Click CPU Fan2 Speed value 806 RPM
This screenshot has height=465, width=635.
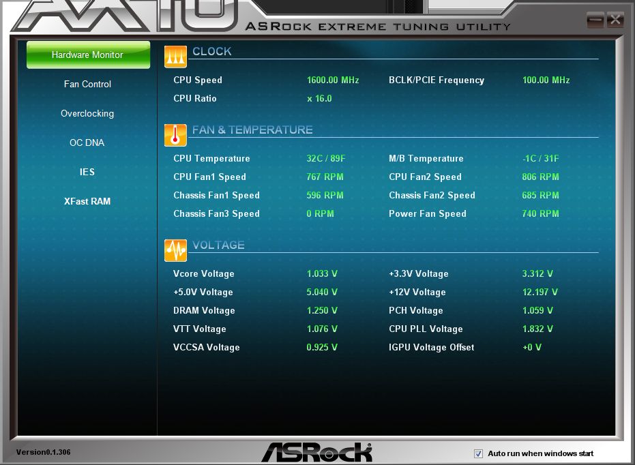541,177
